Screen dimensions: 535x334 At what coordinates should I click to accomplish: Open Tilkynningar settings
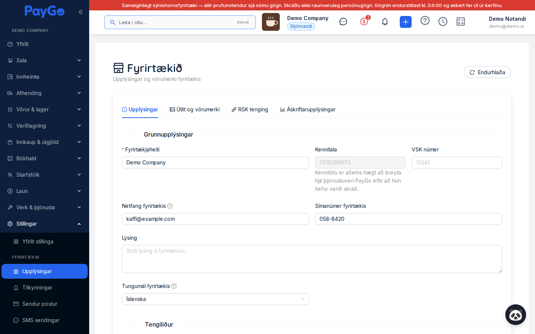(45, 288)
